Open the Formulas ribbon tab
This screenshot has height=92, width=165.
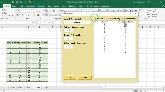[41, 6]
